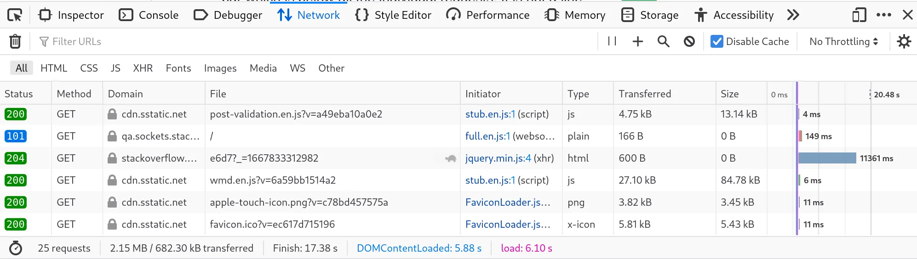The image size is (917, 259).
Task: Click the element picker icon
Action: pyautogui.click(x=15, y=15)
